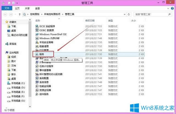Open the 文件 menu
This screenshot has height=114, width=176.
7,8
